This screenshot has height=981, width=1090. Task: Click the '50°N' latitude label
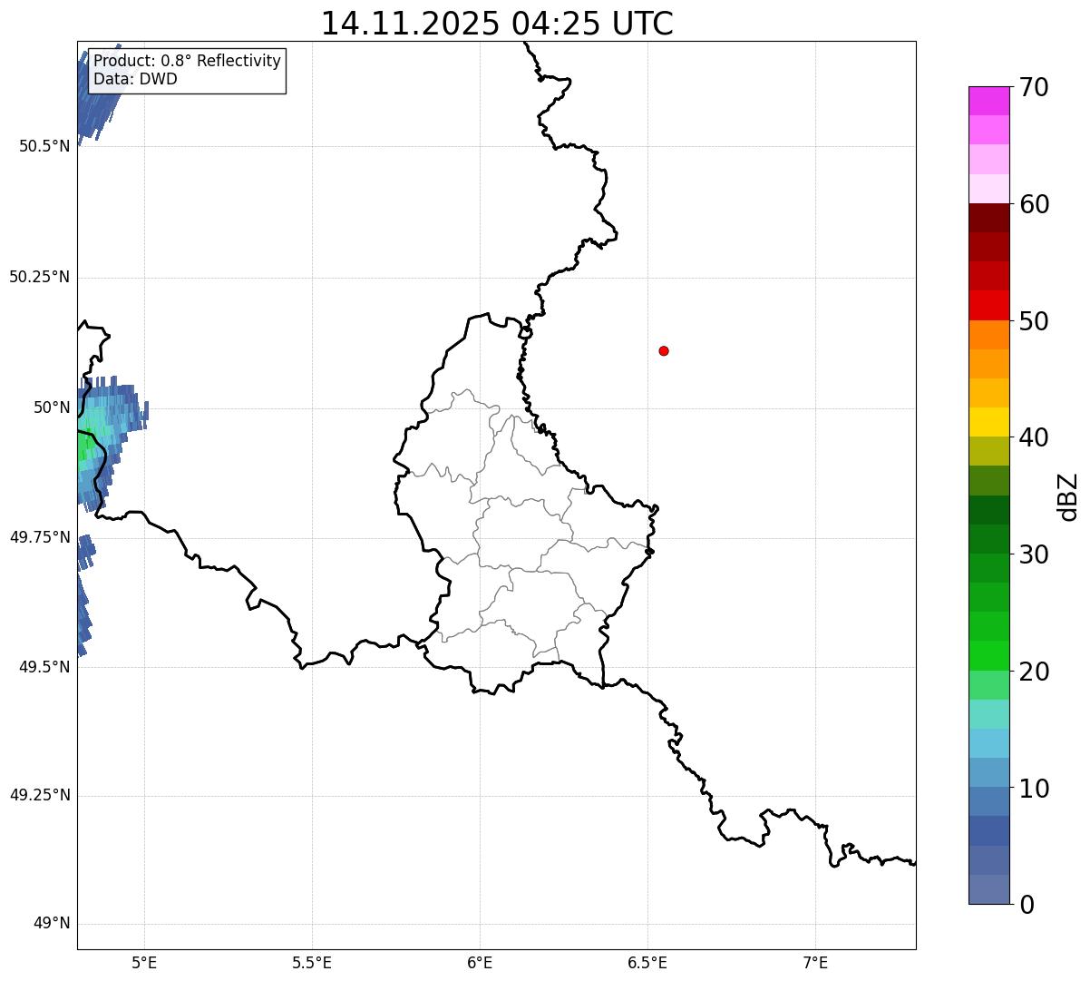53,407
